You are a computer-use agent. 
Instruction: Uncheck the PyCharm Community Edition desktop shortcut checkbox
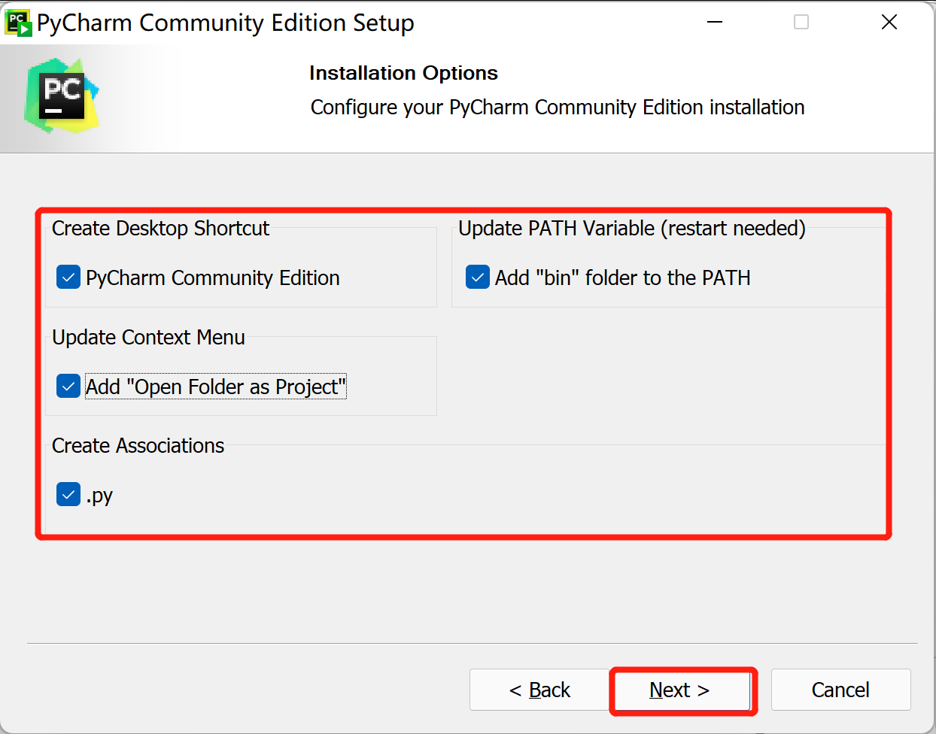click(x=68, y=278)
